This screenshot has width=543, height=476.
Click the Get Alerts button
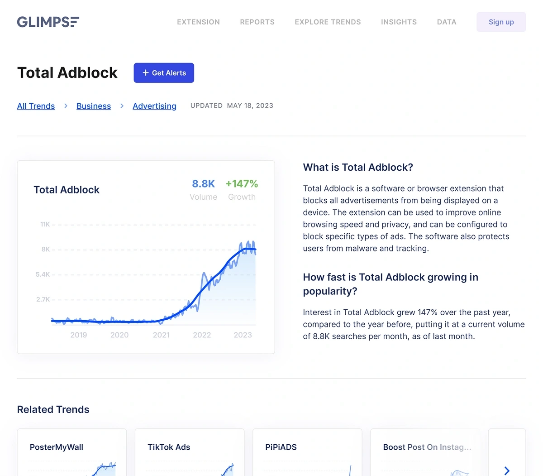tap(164, 73)
